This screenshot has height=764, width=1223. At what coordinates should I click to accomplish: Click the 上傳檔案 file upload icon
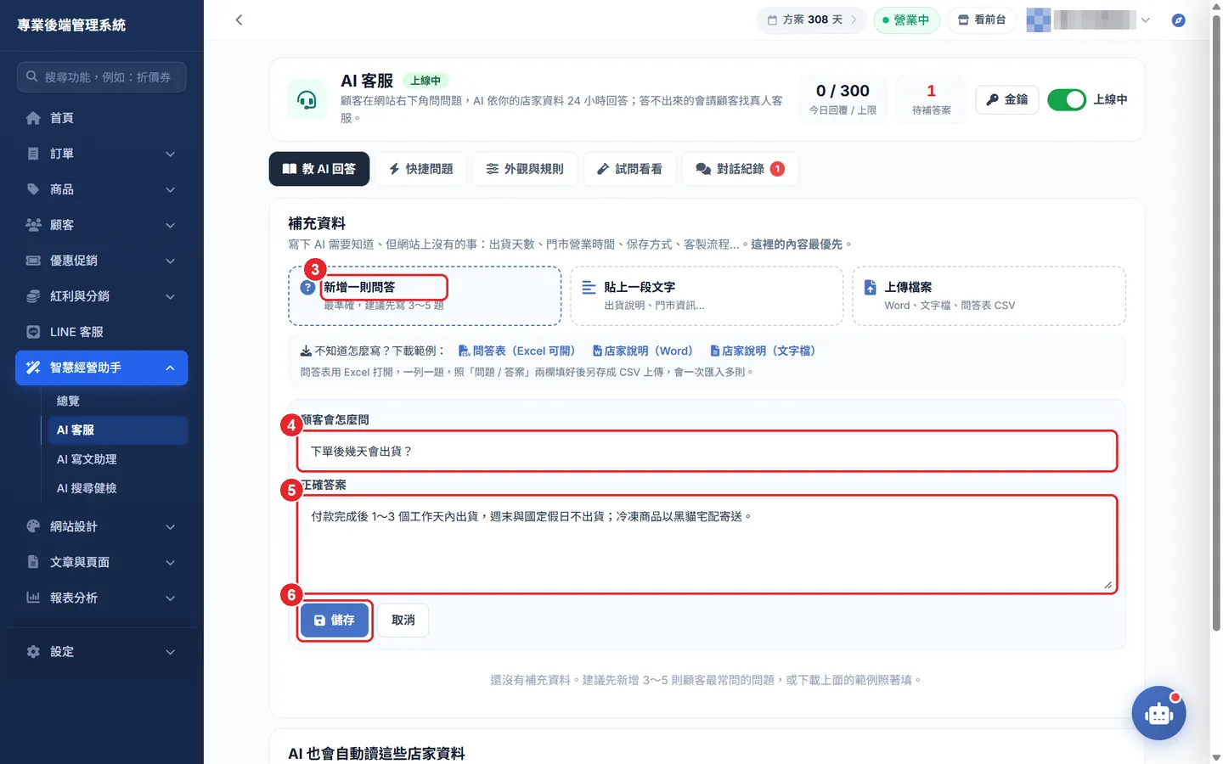coord(870,287)
